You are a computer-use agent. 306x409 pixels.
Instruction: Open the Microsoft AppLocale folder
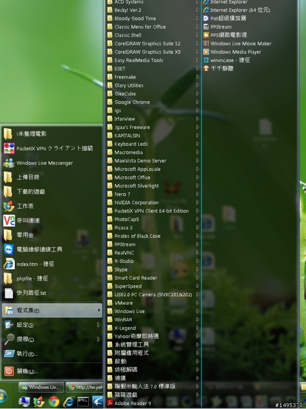tap(153, 169)
